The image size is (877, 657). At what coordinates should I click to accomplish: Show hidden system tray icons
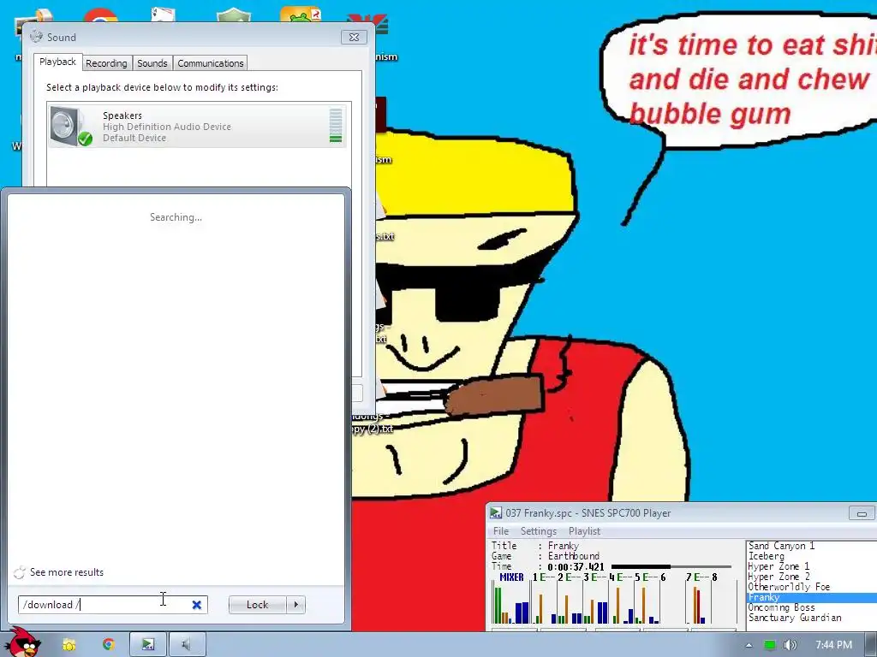[x=749, y=645]
